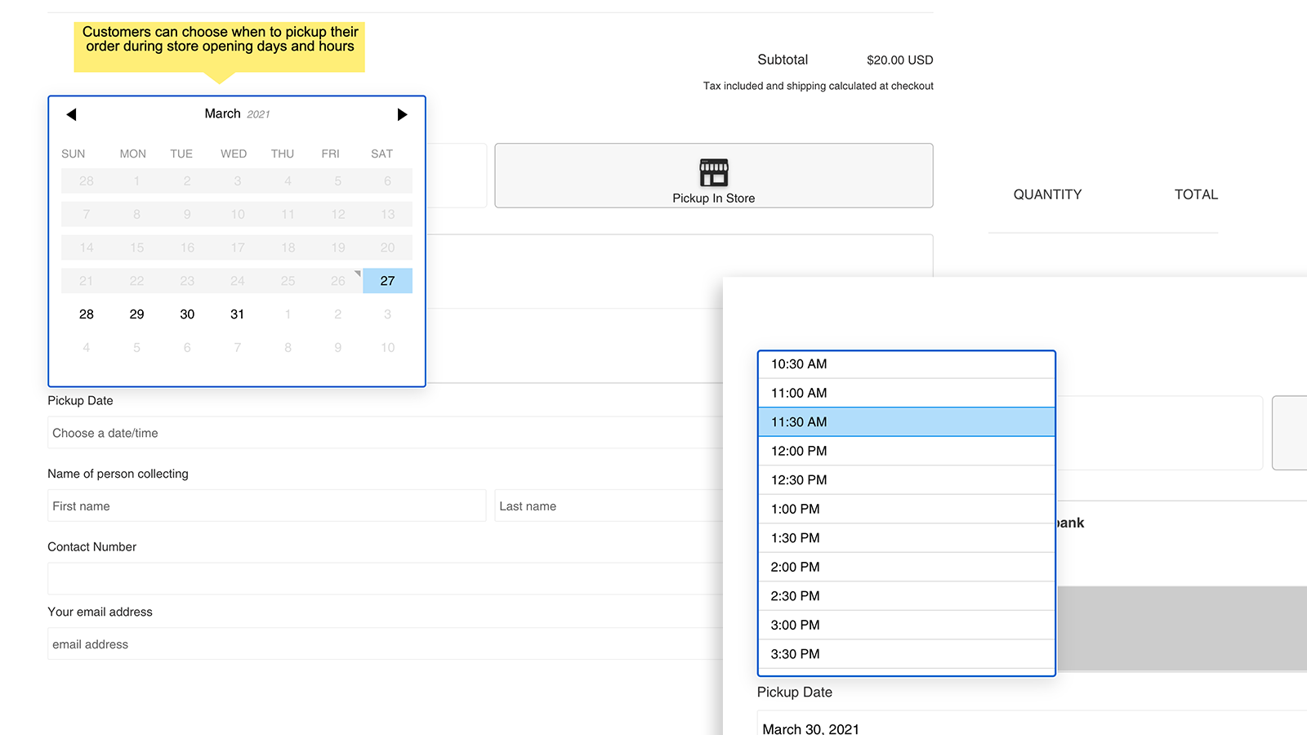1307x735 pixels.
Task: Click the Pickup In Store storefront icon
Action: [713, 172]
